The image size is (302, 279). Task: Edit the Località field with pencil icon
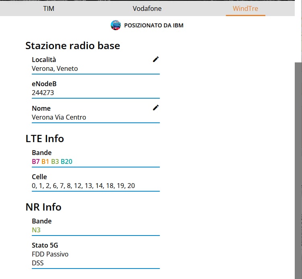[x=156, y=59]
